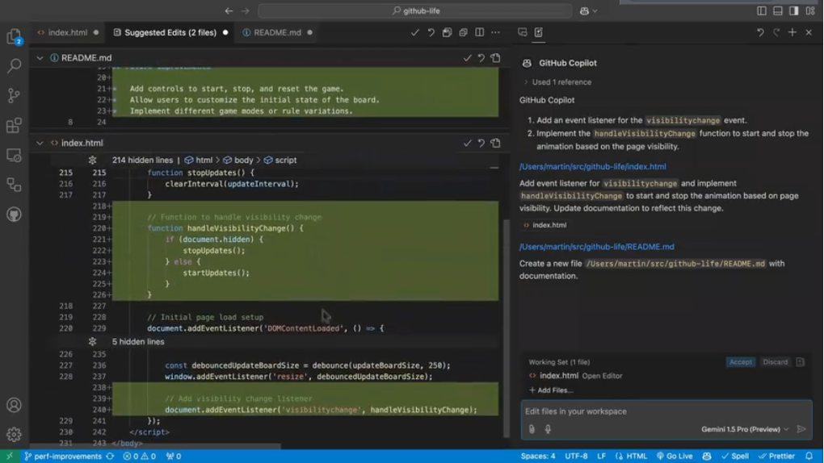Viewport: 824px width, 463px height.
Task: Collapse the README.md diff section
Action: point(40,58)
